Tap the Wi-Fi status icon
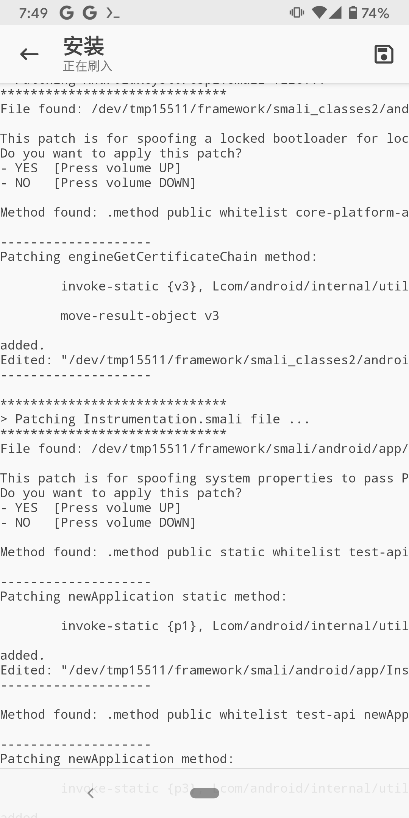Image resolution: width=409 pixels, height=818 pixels. pos(319,13)
